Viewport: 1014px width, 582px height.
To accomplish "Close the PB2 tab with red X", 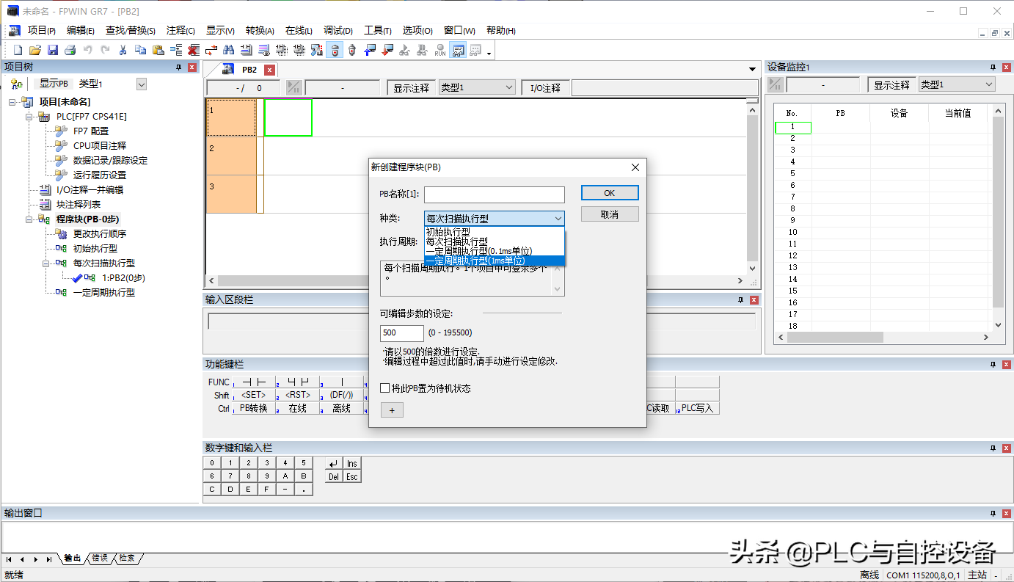I will click(x=270, y=70).
